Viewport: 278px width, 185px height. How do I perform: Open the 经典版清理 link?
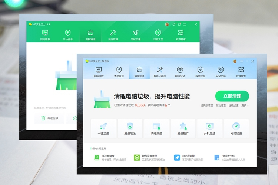click(x=206, y=105)
